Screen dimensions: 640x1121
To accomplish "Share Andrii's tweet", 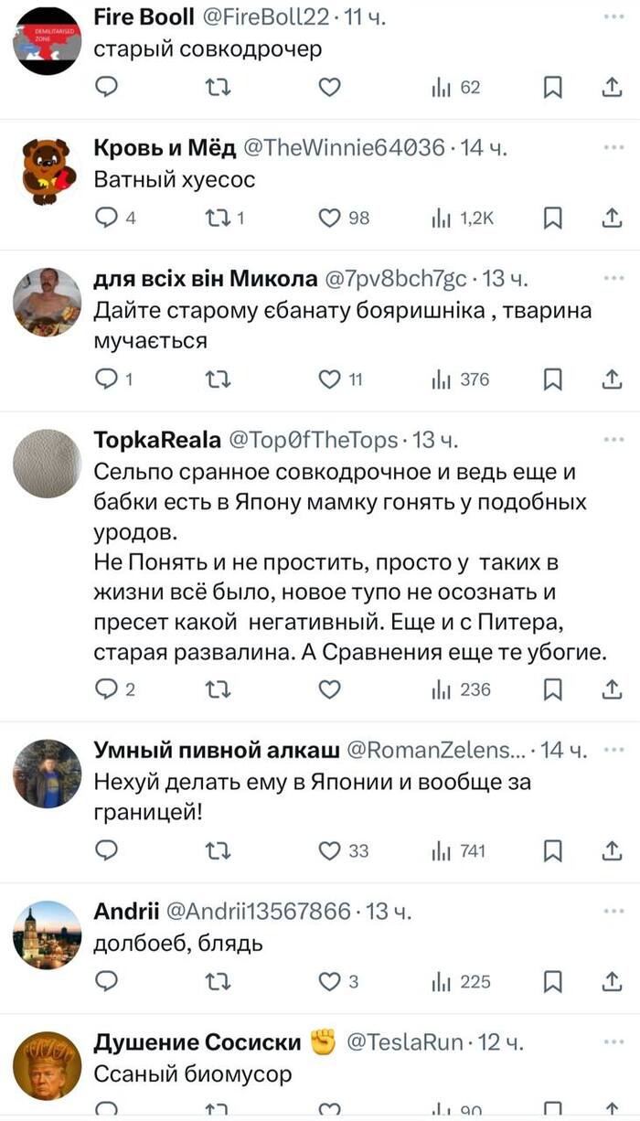I will pyautogui.click(x=611, y=982).
